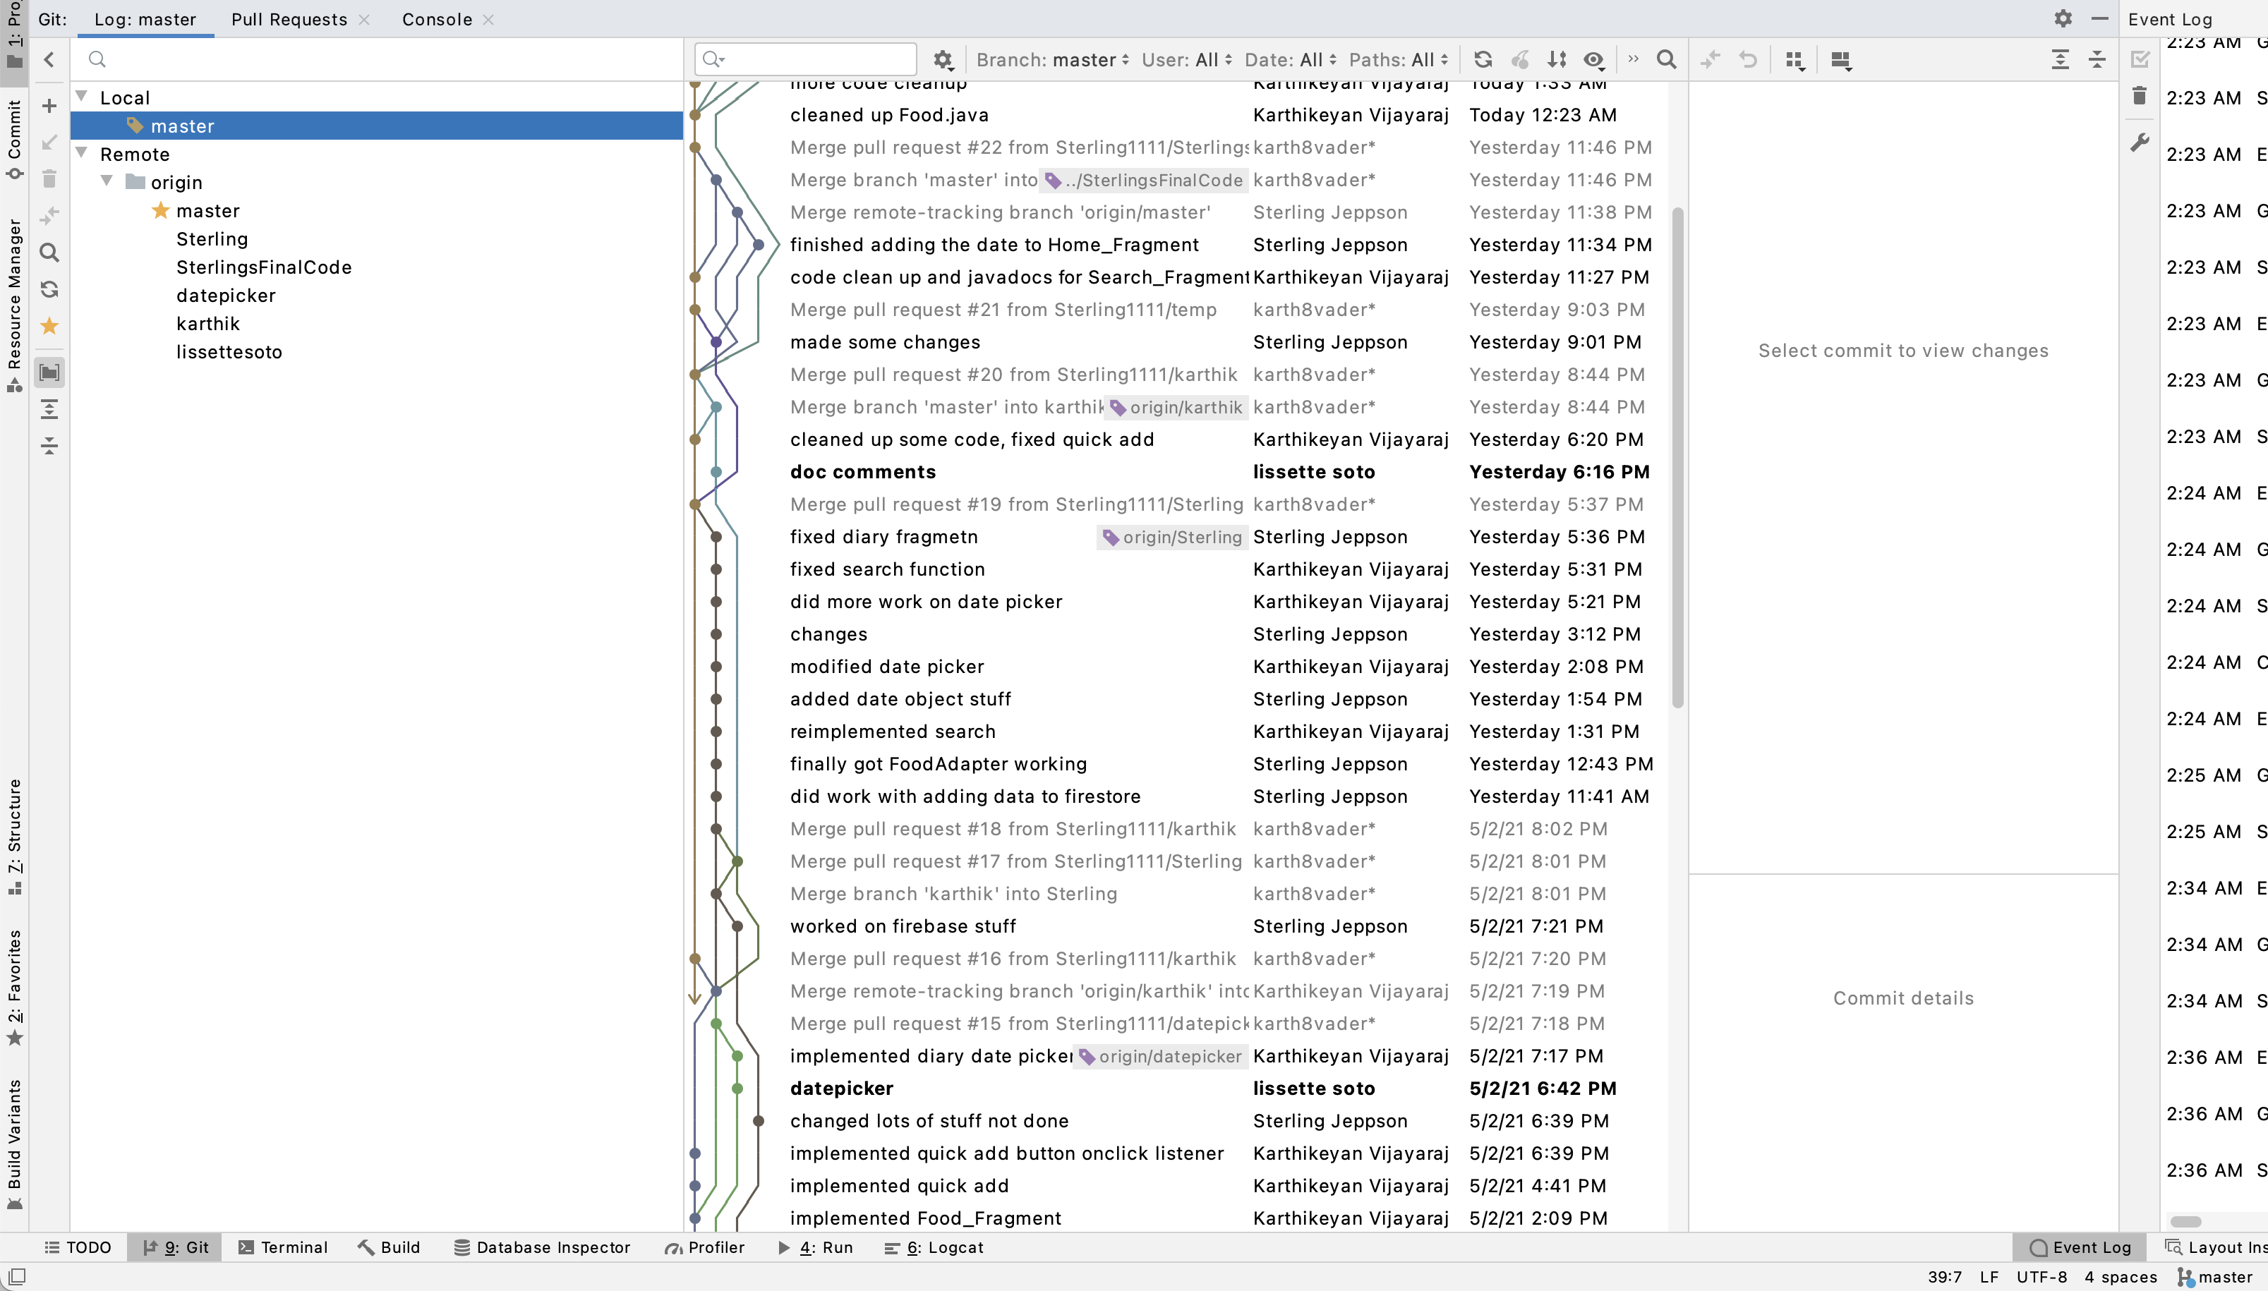The image size is (2268, 1291).
Task: Click master branch widget in status bar
Action: click(2215, 1277)
